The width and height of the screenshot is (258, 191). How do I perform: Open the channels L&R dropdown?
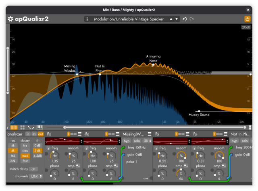click(x=36, y=176)
